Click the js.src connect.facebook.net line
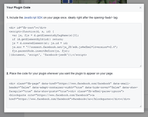148x117 pixels. [65, 47]
